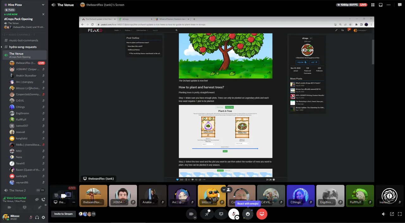Image resolution: width=405 pixels, height=223 pixels.
Task: Open the three-dot more options menu
Action: (x=389, y=5)
